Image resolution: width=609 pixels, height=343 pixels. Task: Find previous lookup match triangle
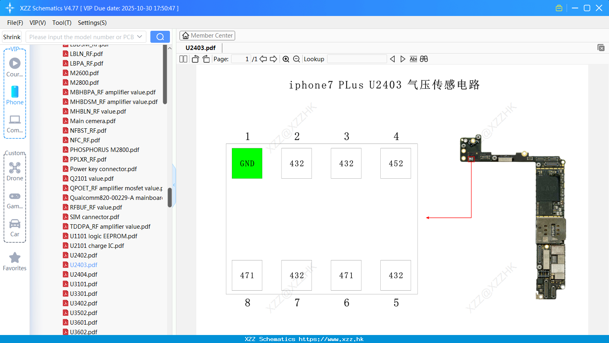point(392,59)
